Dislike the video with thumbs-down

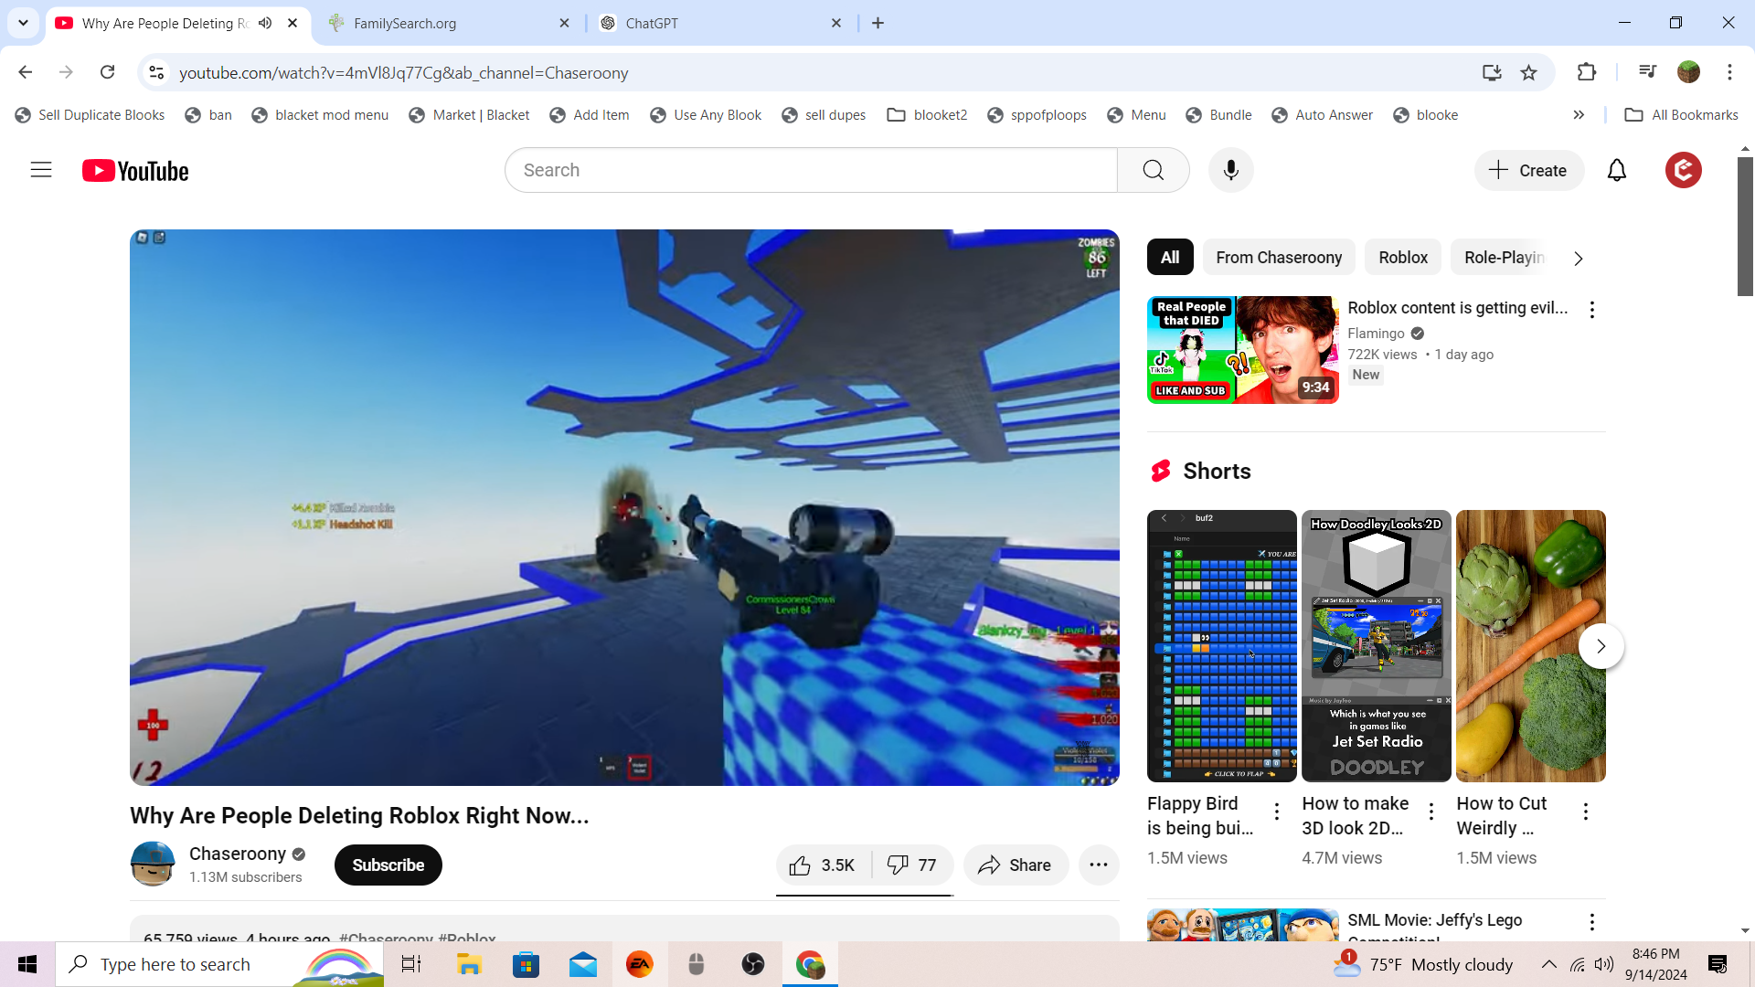point(912,865)
